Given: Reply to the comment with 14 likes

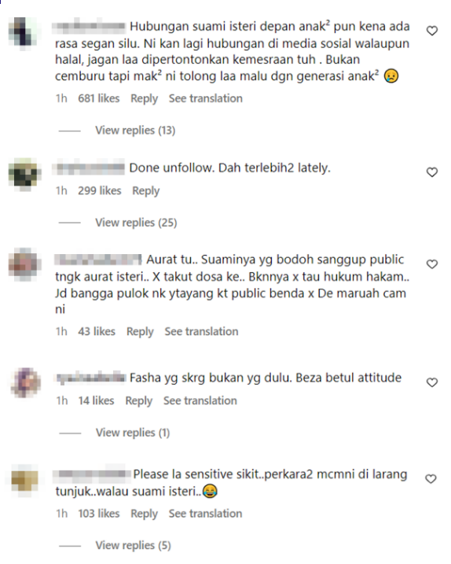Looking at the screenshot, I should (x=139, y=400).
